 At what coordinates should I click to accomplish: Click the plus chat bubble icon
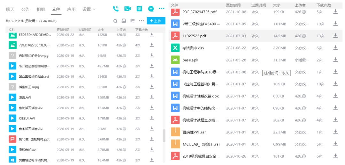[x=151, y=9]
